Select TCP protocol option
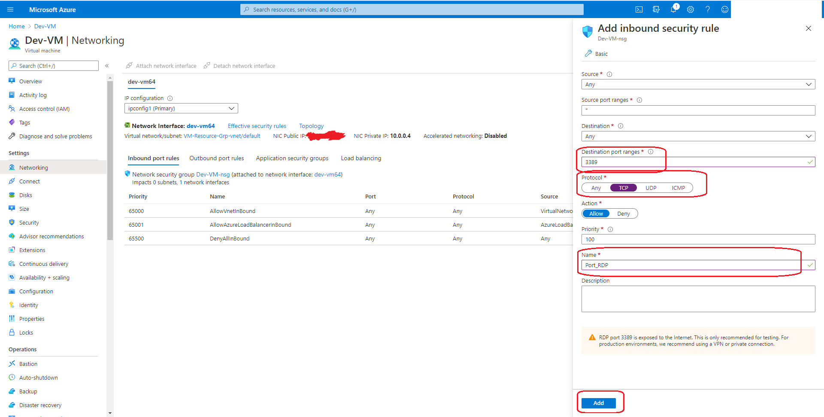 623,188
